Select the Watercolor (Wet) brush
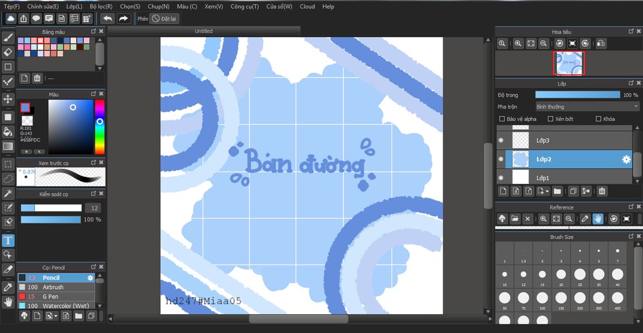This screenshot has height=333, width=643. [56, 305]
